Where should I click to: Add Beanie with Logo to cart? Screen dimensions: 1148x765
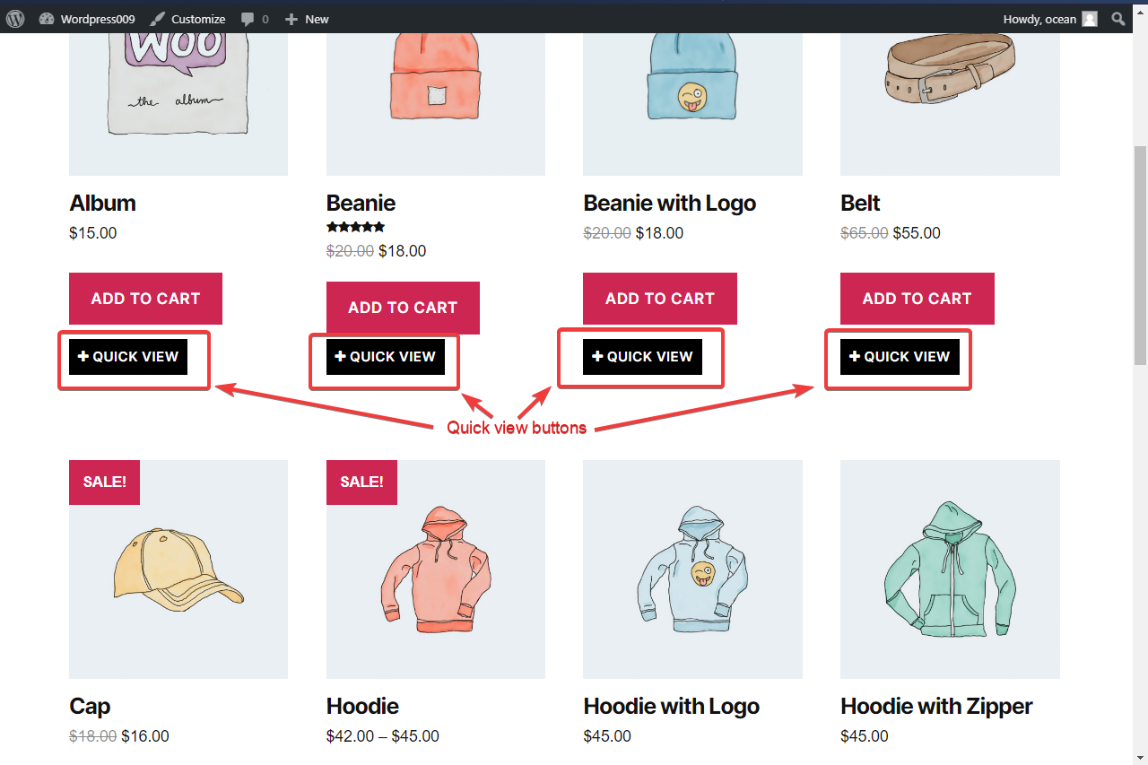659,298
